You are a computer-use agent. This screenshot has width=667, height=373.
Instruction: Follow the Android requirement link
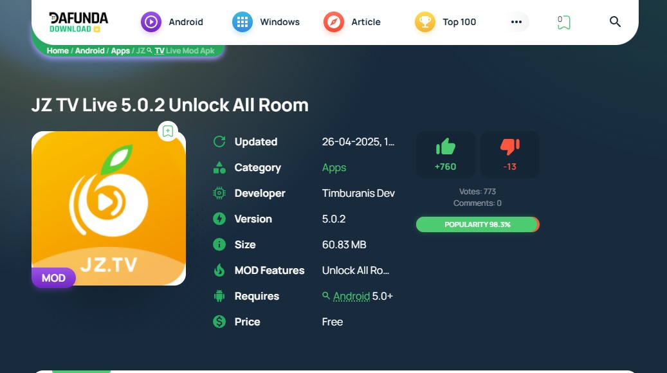(351, 296)
